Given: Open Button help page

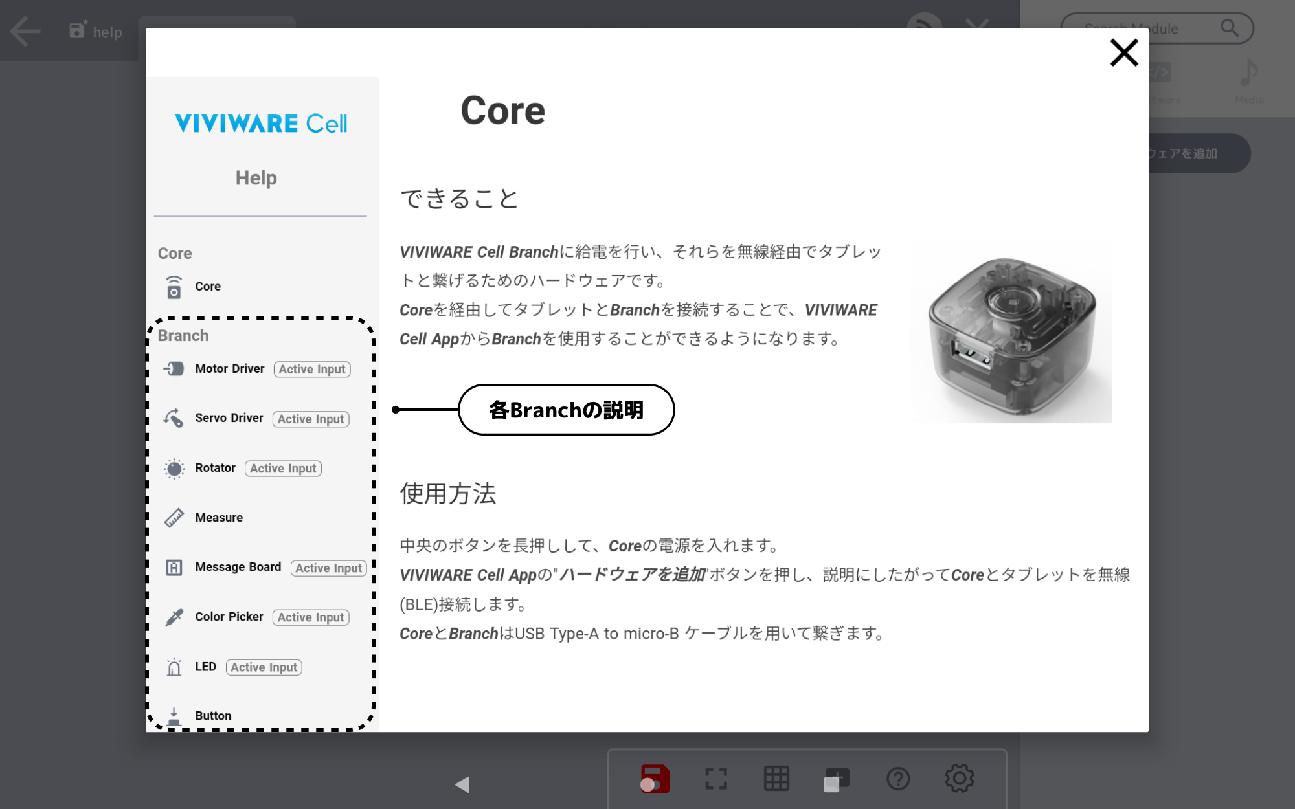Looking at the screenshot, I should pyautogui.click(x=213, y=716).
